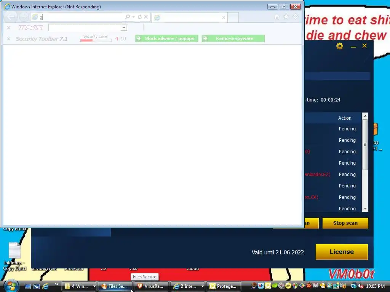The height and width of the screenshot is (292, 390).
Task: Expand the 2 Inte... taskbar group arrow
Action: [x=203, y=286]
